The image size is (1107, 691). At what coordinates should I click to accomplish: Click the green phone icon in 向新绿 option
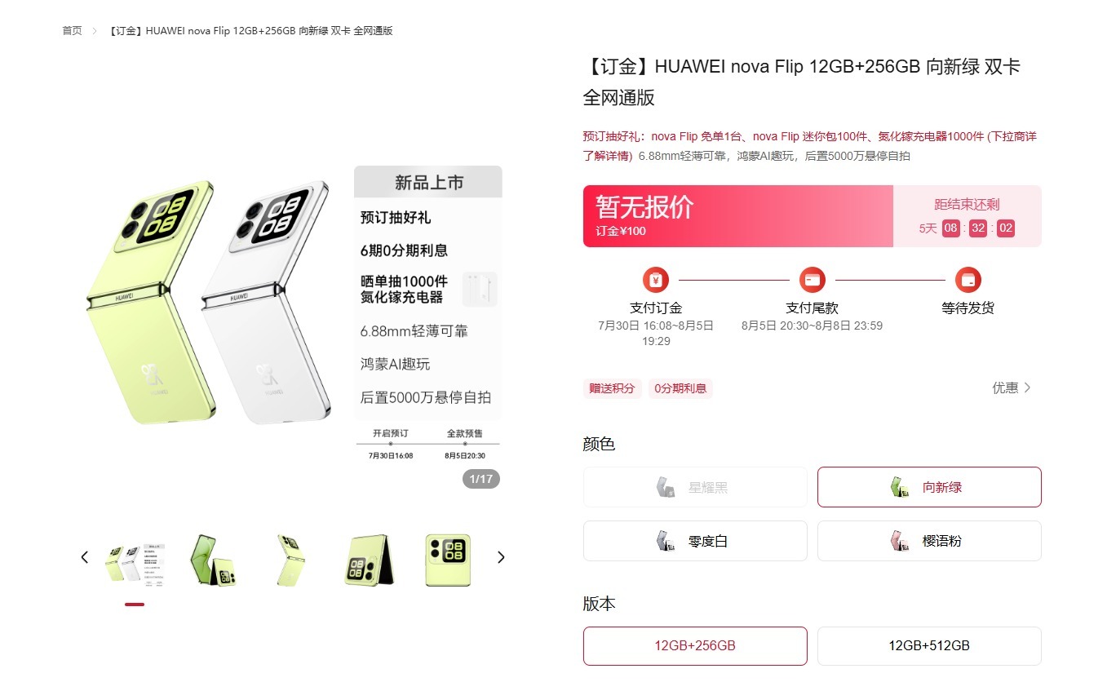click(900, 487)
